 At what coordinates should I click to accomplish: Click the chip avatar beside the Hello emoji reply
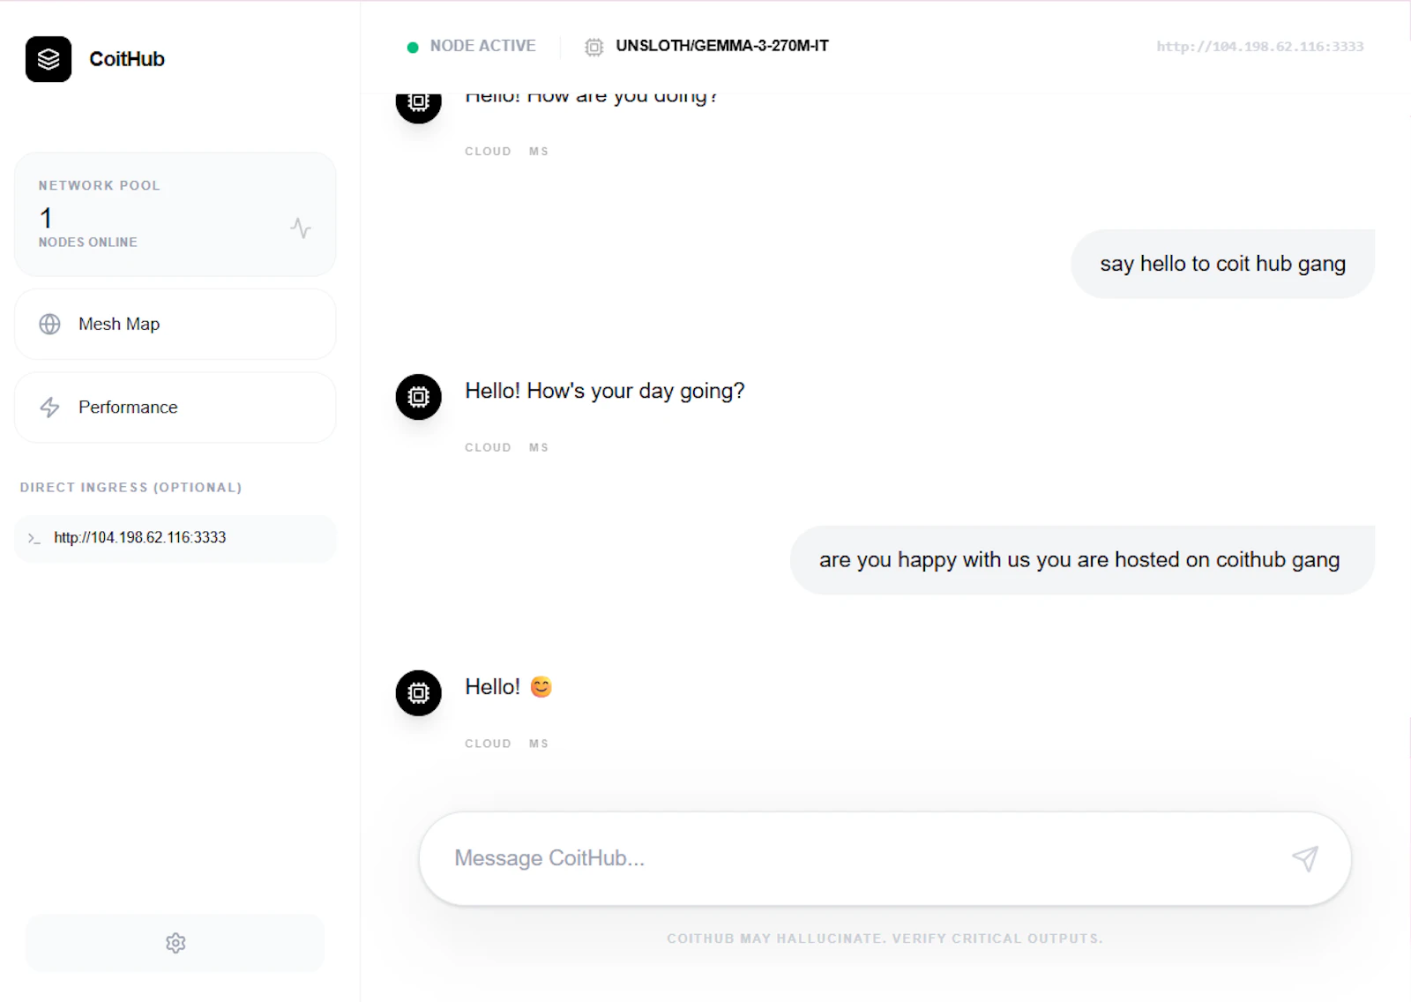(x=418, y=693)
